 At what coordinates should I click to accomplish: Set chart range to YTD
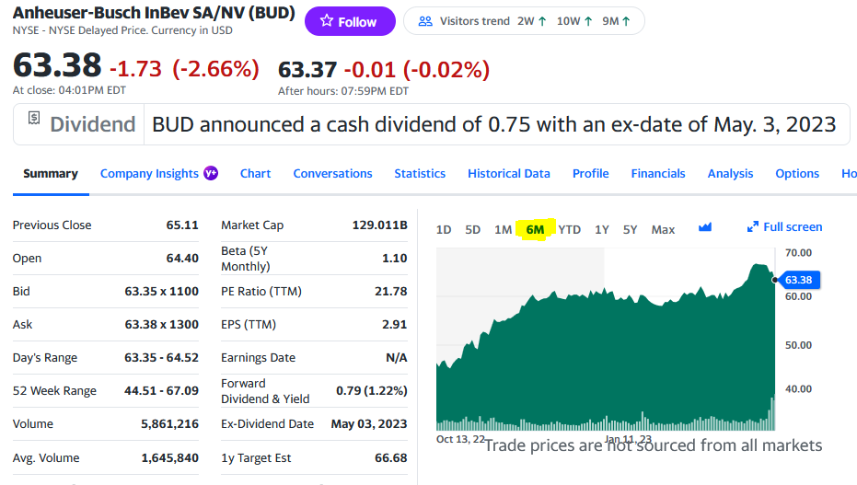570,229
